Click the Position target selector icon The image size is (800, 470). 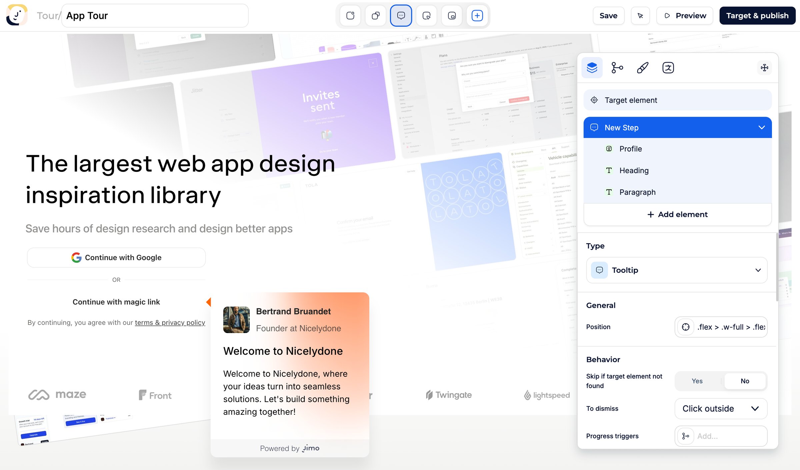(686, 327)
